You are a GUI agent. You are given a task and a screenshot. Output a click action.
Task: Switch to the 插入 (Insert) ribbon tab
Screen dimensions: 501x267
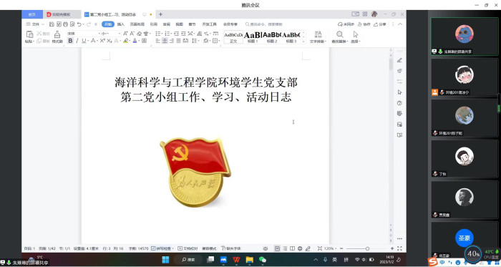point(121,24)
